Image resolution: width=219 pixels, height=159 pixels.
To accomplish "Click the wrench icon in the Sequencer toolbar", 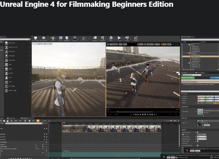I will pos(12,121).
